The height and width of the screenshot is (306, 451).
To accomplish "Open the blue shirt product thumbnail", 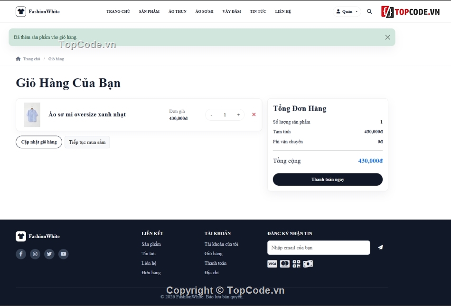I will [x=32, y=115].
